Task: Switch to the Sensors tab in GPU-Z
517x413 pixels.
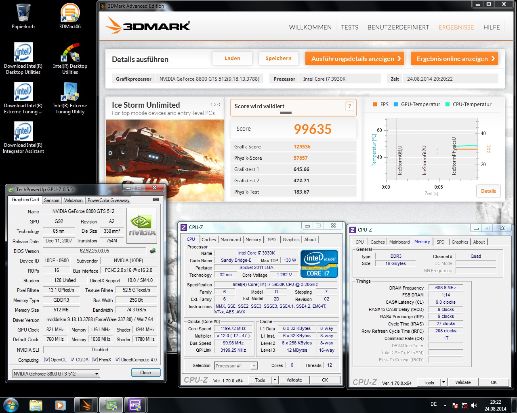Action: tap(52, 200)
